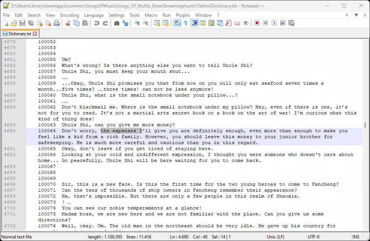Open Find with the binoculars icon
The image size is (370, 241).
(117, 23)
